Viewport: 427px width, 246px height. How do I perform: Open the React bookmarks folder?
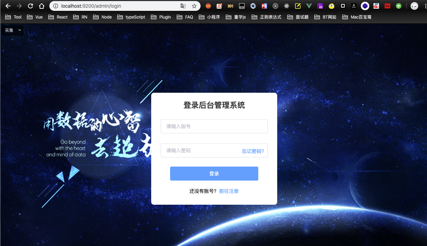click(x=58, y=17)
